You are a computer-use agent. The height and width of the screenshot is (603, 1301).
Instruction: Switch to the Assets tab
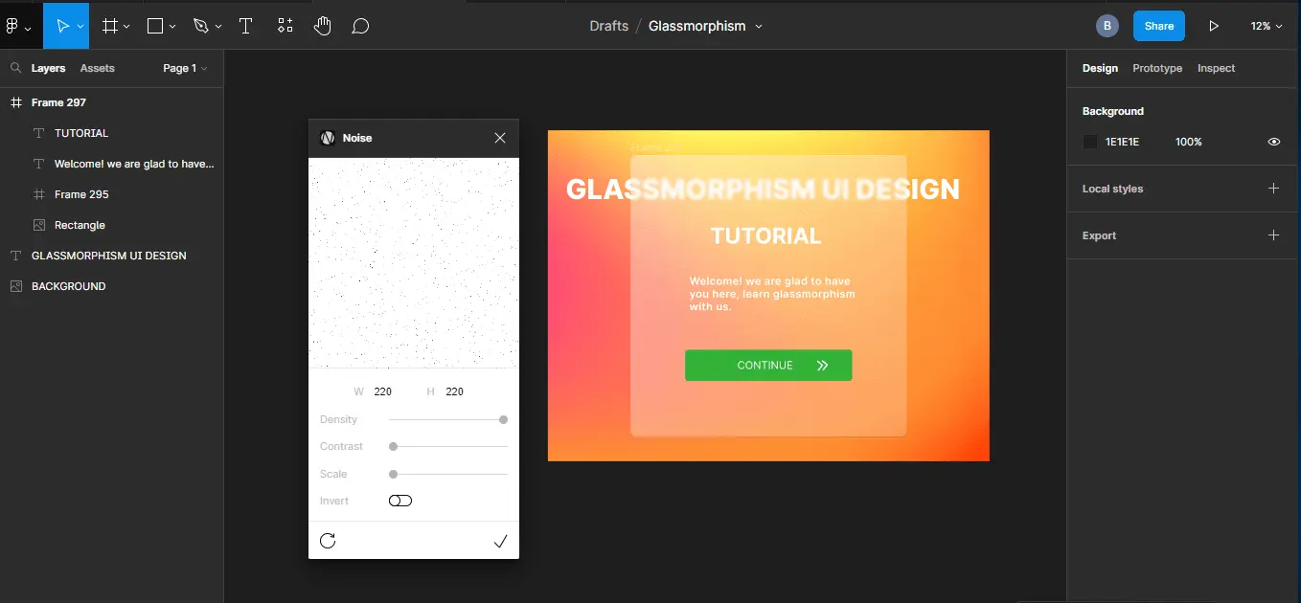click(x=97, y=68)
